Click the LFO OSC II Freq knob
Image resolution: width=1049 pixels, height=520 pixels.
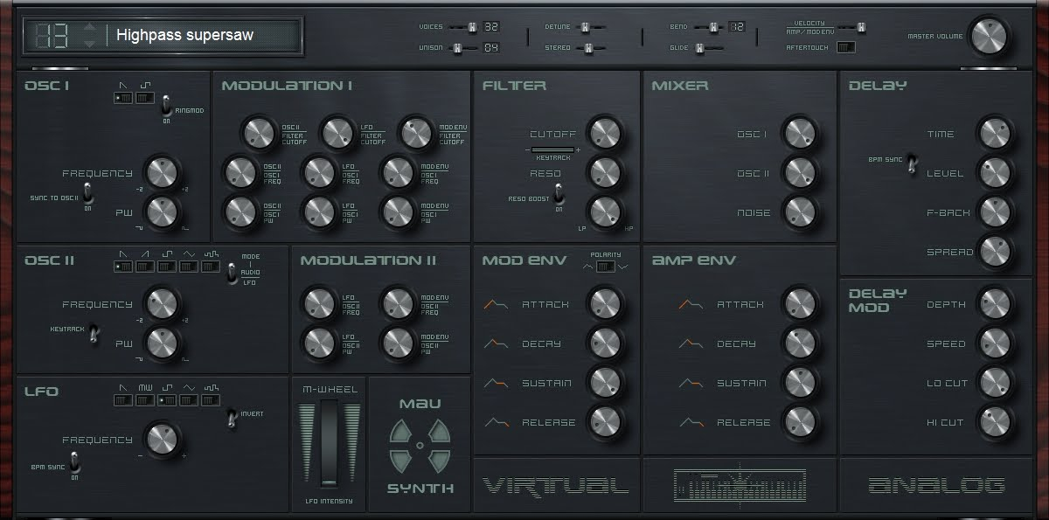[x=318, y=302]
